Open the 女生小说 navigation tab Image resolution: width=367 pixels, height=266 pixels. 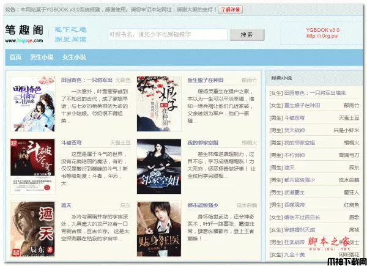pos(74,57)
